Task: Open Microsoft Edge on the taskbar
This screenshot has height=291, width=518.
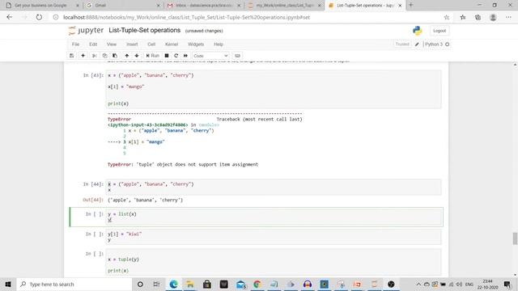Action: (173, 284)
